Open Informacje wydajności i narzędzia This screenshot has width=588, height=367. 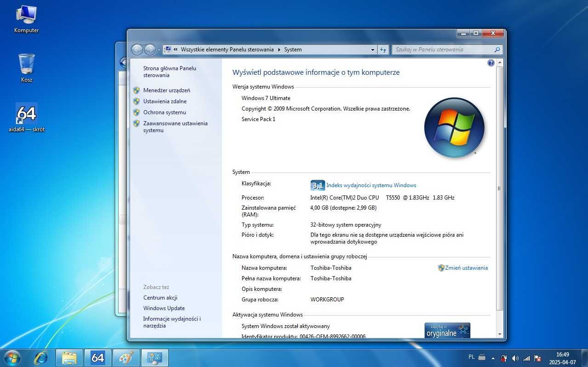pos(172,322)
